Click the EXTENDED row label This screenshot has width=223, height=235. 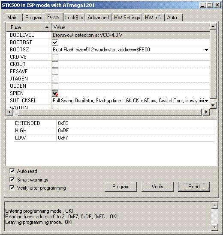(27, 123)
